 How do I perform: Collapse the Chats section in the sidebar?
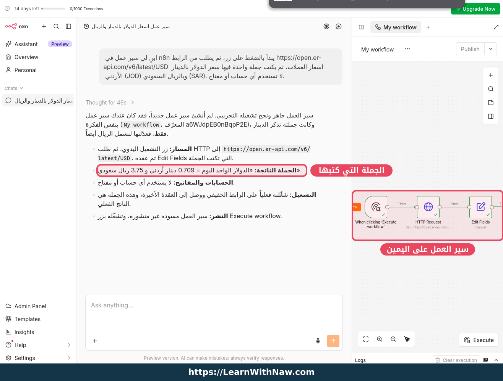point(14,88)
